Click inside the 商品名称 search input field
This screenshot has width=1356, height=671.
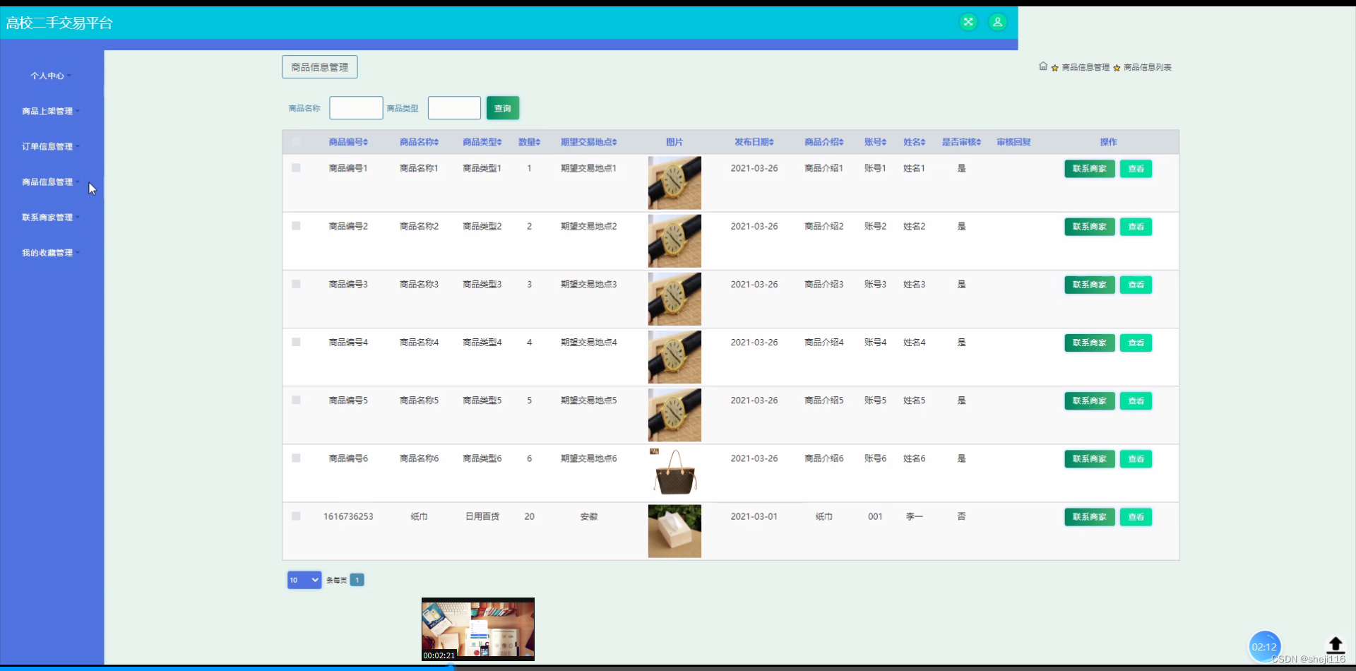pyautogui.click(x=356, y=107)
